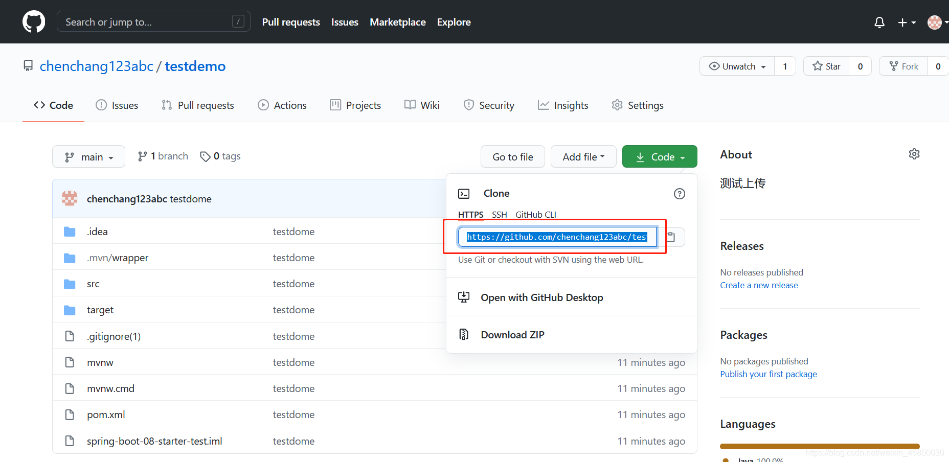This screenshot has width=949, height=462.
Task: Open the repository Settings tab
Action: point(638,105)
